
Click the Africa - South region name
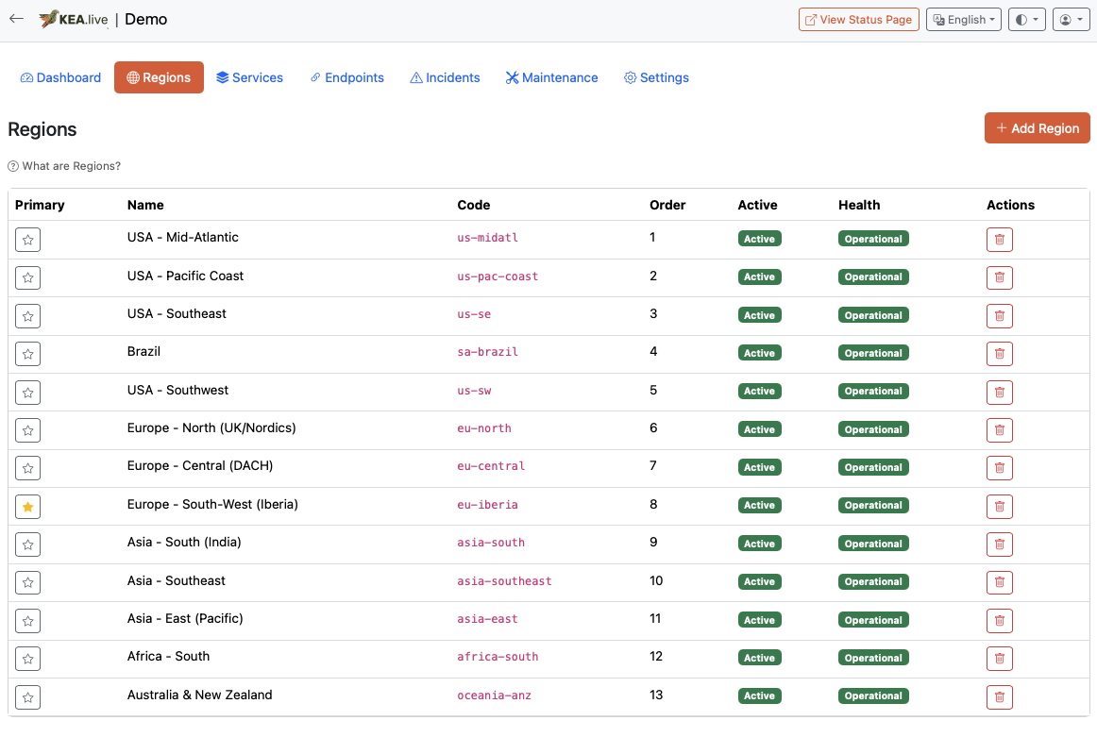(169, 656)
